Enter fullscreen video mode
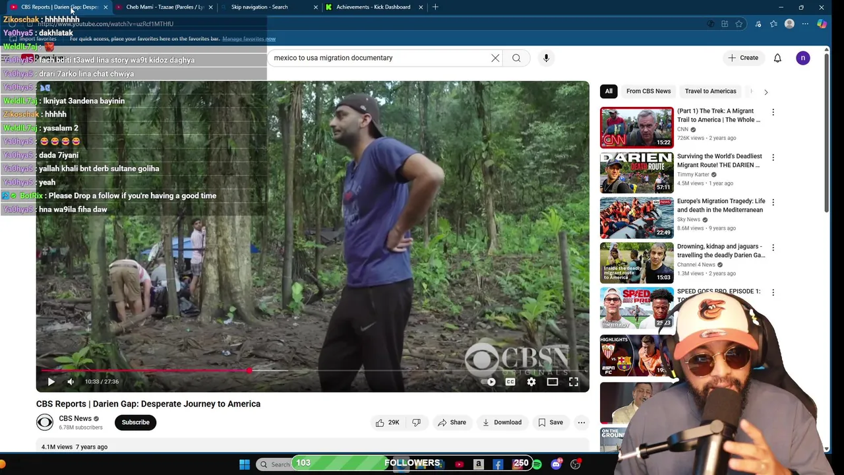The image size is (844, 475). (x=574, y=381)
